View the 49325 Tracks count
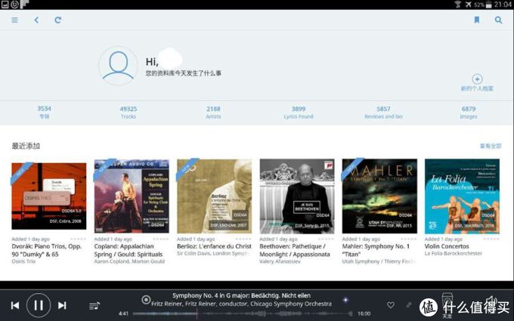Viewport: 514px width, 321px height. (128, 112)
